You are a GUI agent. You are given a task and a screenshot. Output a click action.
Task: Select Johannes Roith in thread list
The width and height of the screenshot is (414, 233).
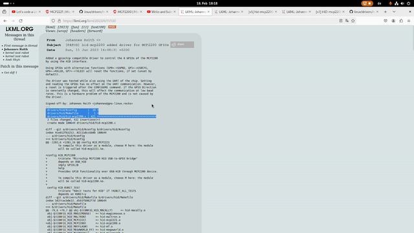point(16,49)
